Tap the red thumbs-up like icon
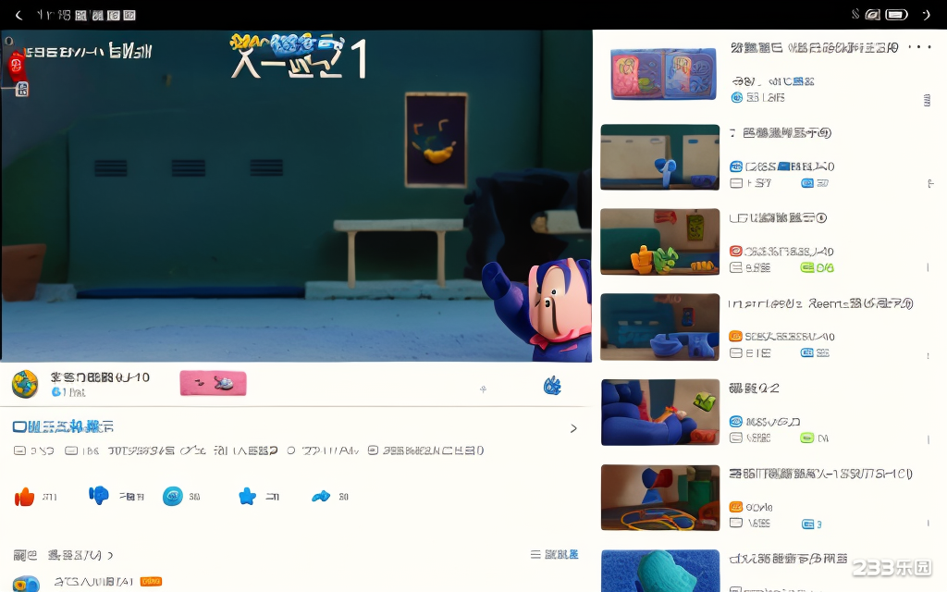Image resolution: width=947 pixels, height=592 pixels. pyautogui.click(x=25, y=497)
